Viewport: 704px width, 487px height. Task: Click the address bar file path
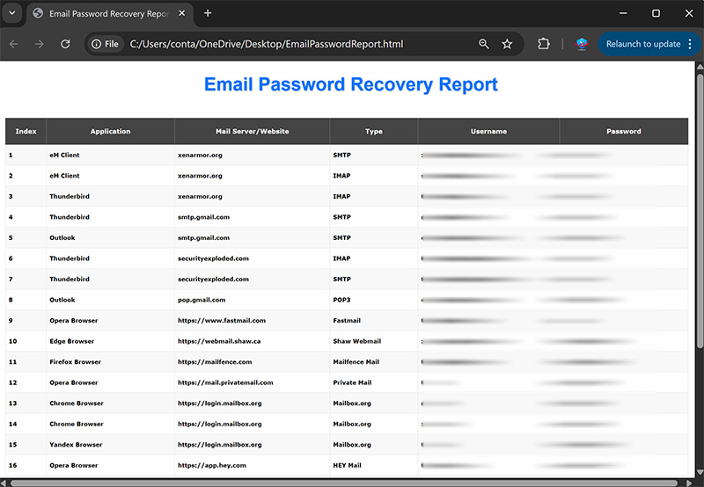tap(267, 44)
